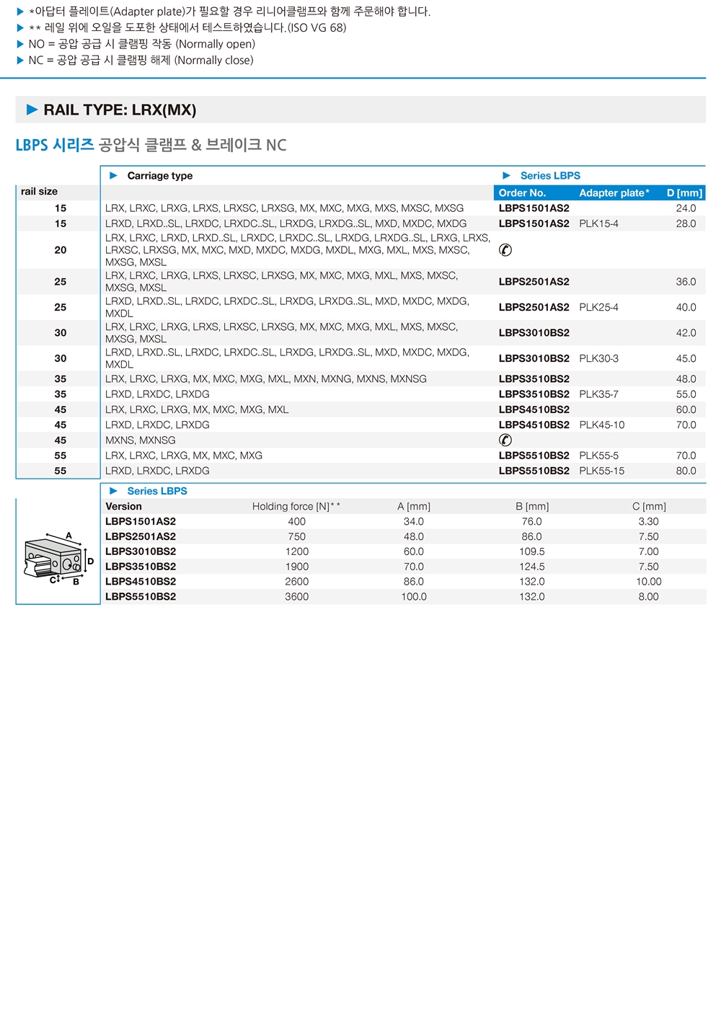Select LBPS3510BS2 in the Version table
721x1020 pixels.
pos(141,567)
